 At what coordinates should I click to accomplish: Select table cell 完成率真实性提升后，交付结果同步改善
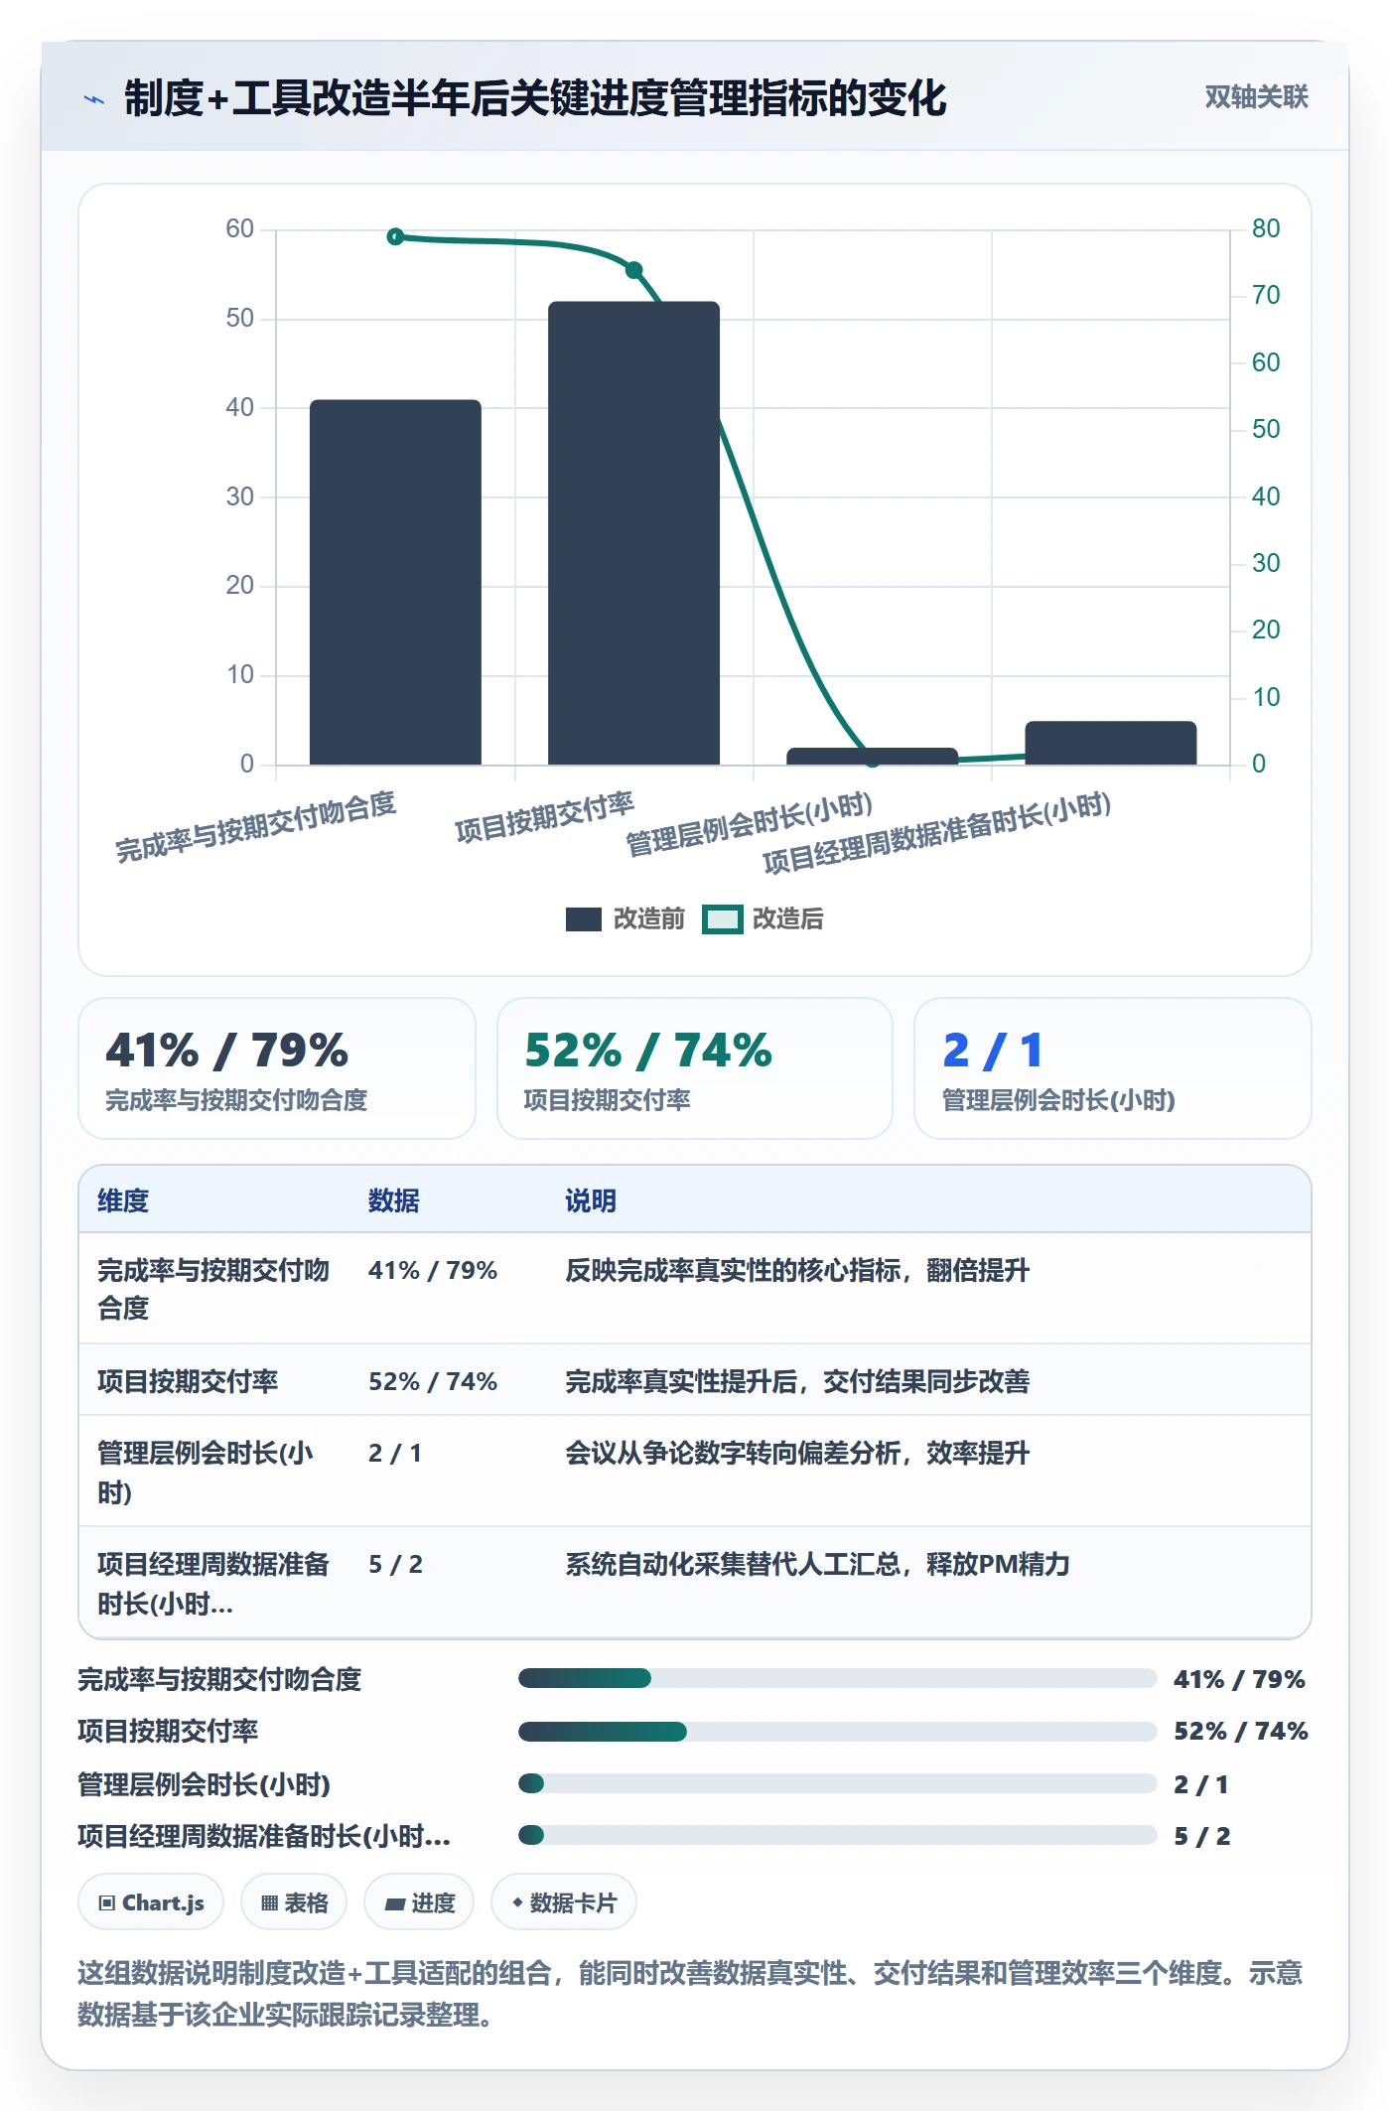[x=797, y=1381]
